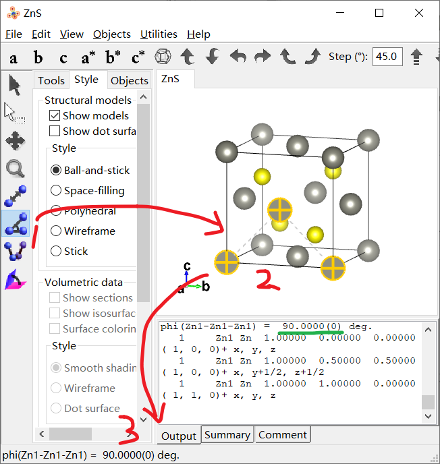Click the polyhedron icon in top toolbar
Screen dimensions: 440x464
click(163, 57)
